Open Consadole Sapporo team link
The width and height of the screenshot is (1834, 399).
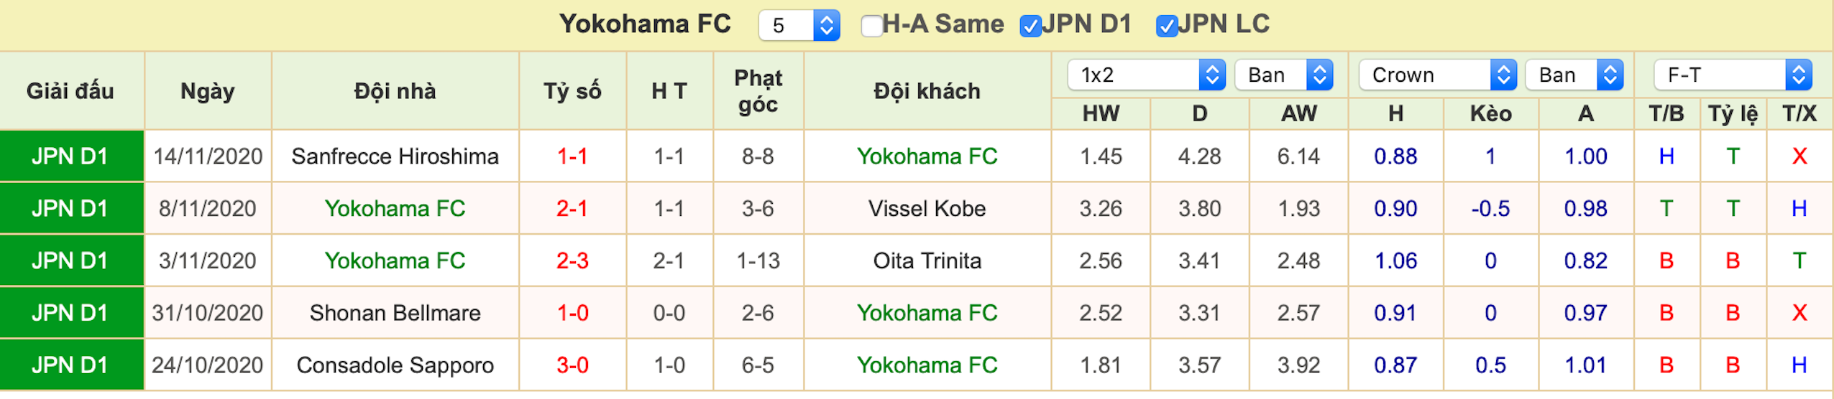[x=395, y=365]
